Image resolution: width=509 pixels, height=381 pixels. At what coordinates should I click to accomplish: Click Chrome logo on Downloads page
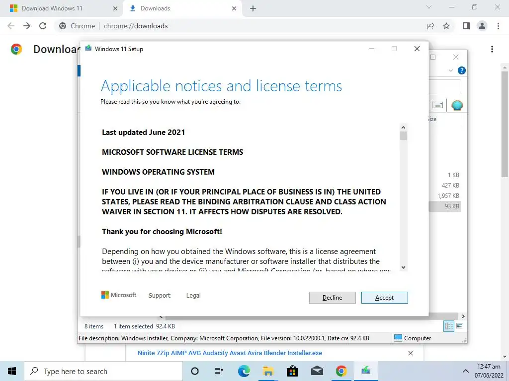pos(16,49)
